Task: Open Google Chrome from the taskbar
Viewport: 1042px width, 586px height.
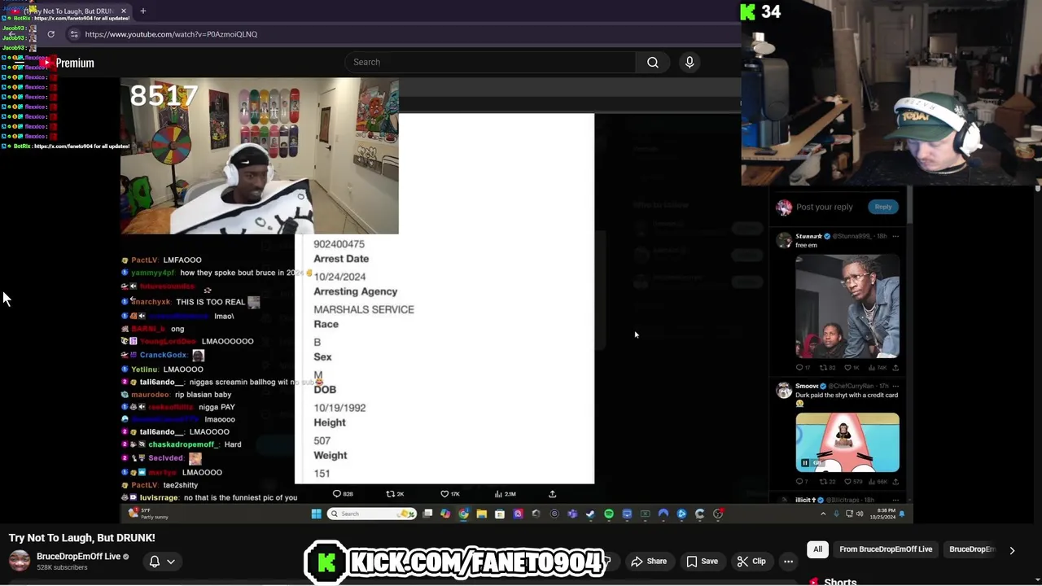Action: click(463, 514)
